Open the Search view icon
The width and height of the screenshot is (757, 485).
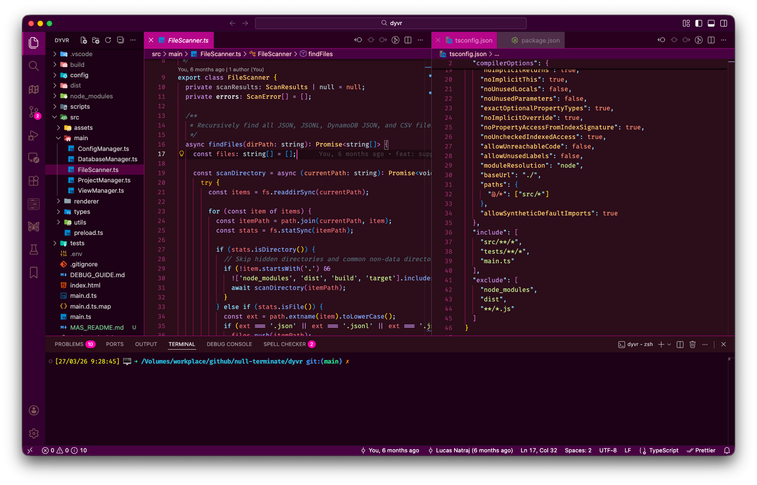[34, 66]
